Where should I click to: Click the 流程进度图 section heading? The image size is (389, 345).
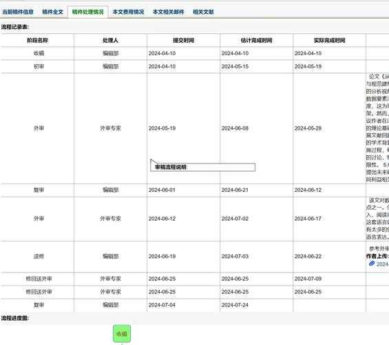tap(15, 318)
